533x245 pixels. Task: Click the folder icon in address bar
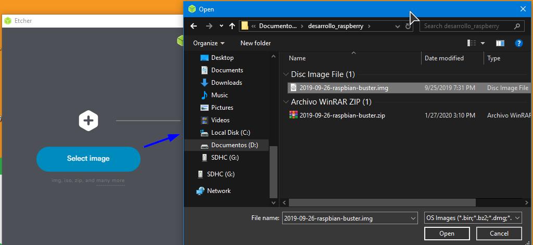click(x=245, y=26)
